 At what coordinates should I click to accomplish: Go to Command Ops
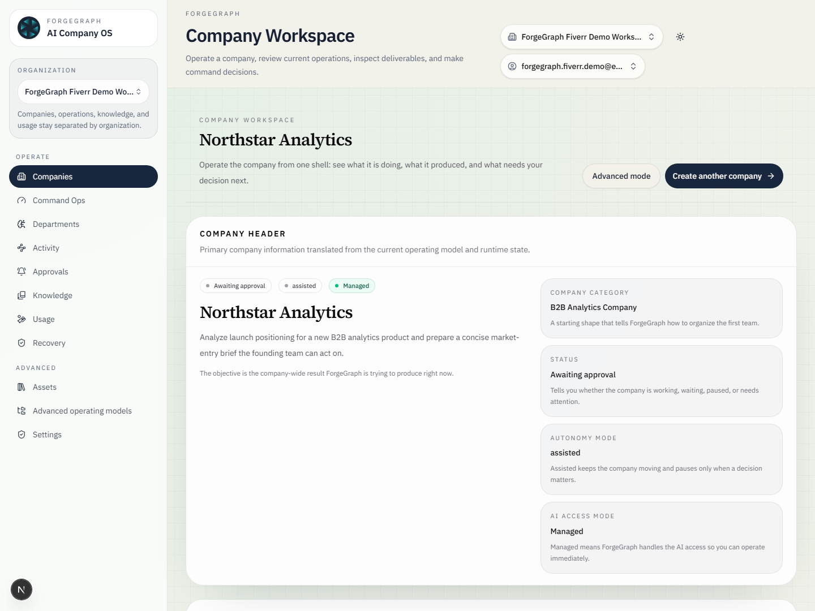[x=83, y=200]
